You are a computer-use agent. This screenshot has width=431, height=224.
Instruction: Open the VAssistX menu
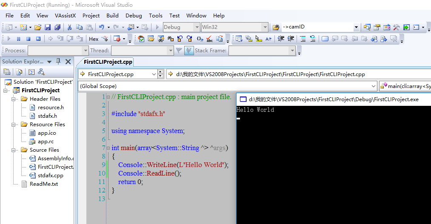point(65,16)
